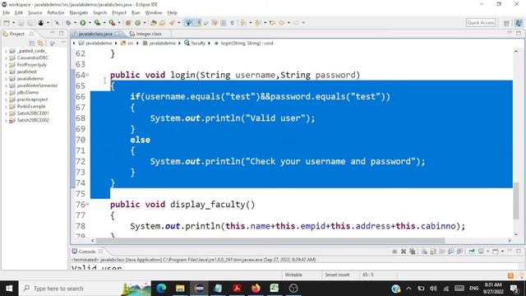Collapse login method fold at line 64
The image size is (526, 296).
[x=88, y=75]
